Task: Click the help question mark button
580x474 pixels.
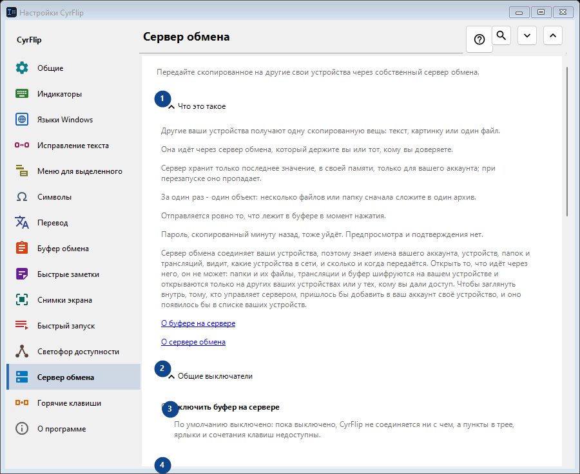Action: 479,39
